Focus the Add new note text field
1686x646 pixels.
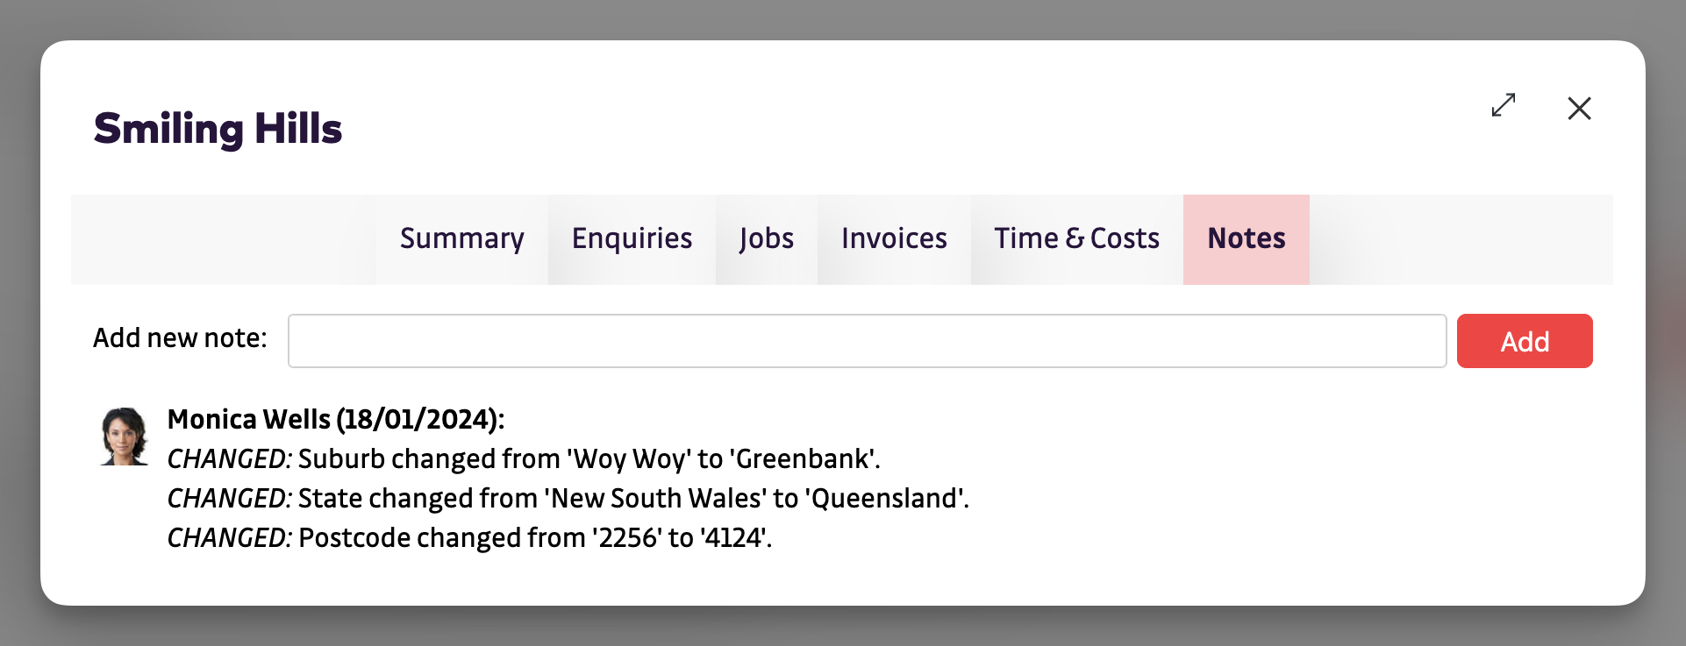[x=866, y=341]
